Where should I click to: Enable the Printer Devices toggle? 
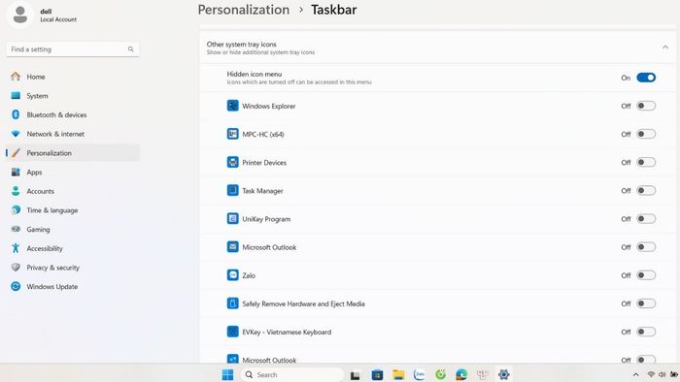pos(646,162)
